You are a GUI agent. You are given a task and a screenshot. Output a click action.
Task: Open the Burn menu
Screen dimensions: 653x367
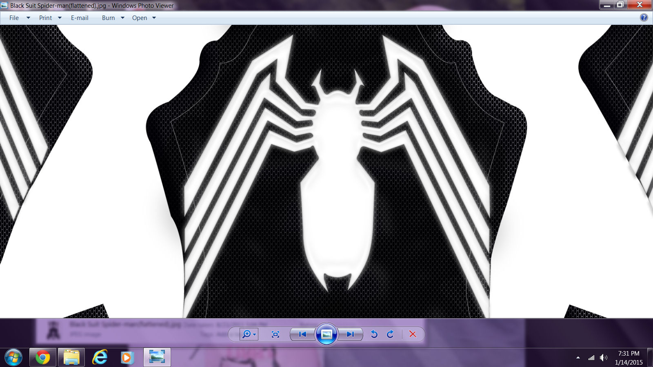click(108, 18)
